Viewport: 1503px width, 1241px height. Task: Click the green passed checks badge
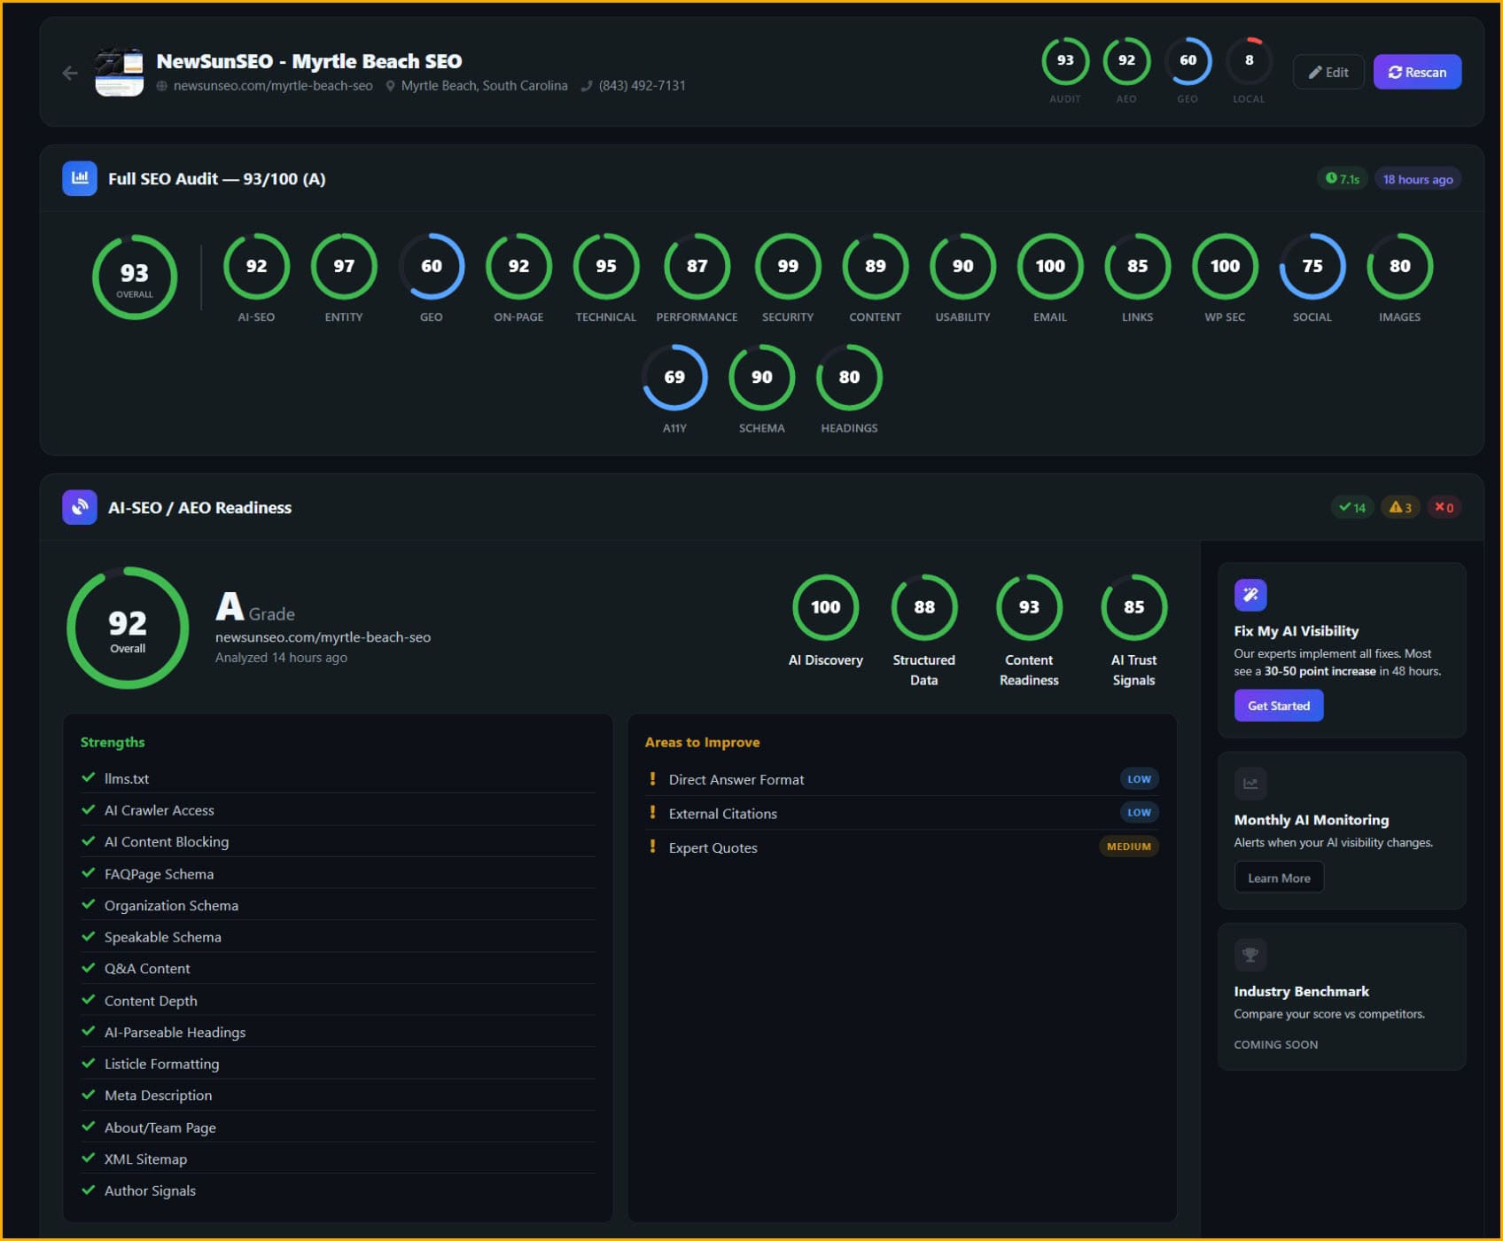point(1352,507)
